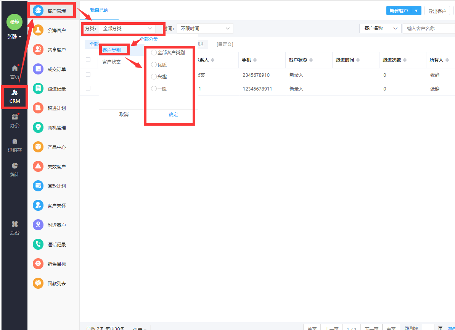This screenshot has height=330, width=455.
Task: Click the 跳到第 page number field
Action: pos(428,328)
